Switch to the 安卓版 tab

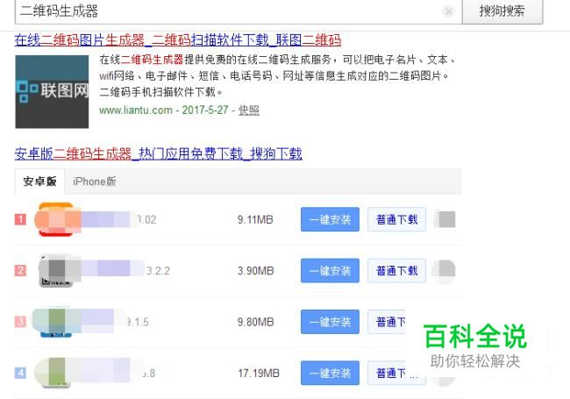(x=39, y=181)
